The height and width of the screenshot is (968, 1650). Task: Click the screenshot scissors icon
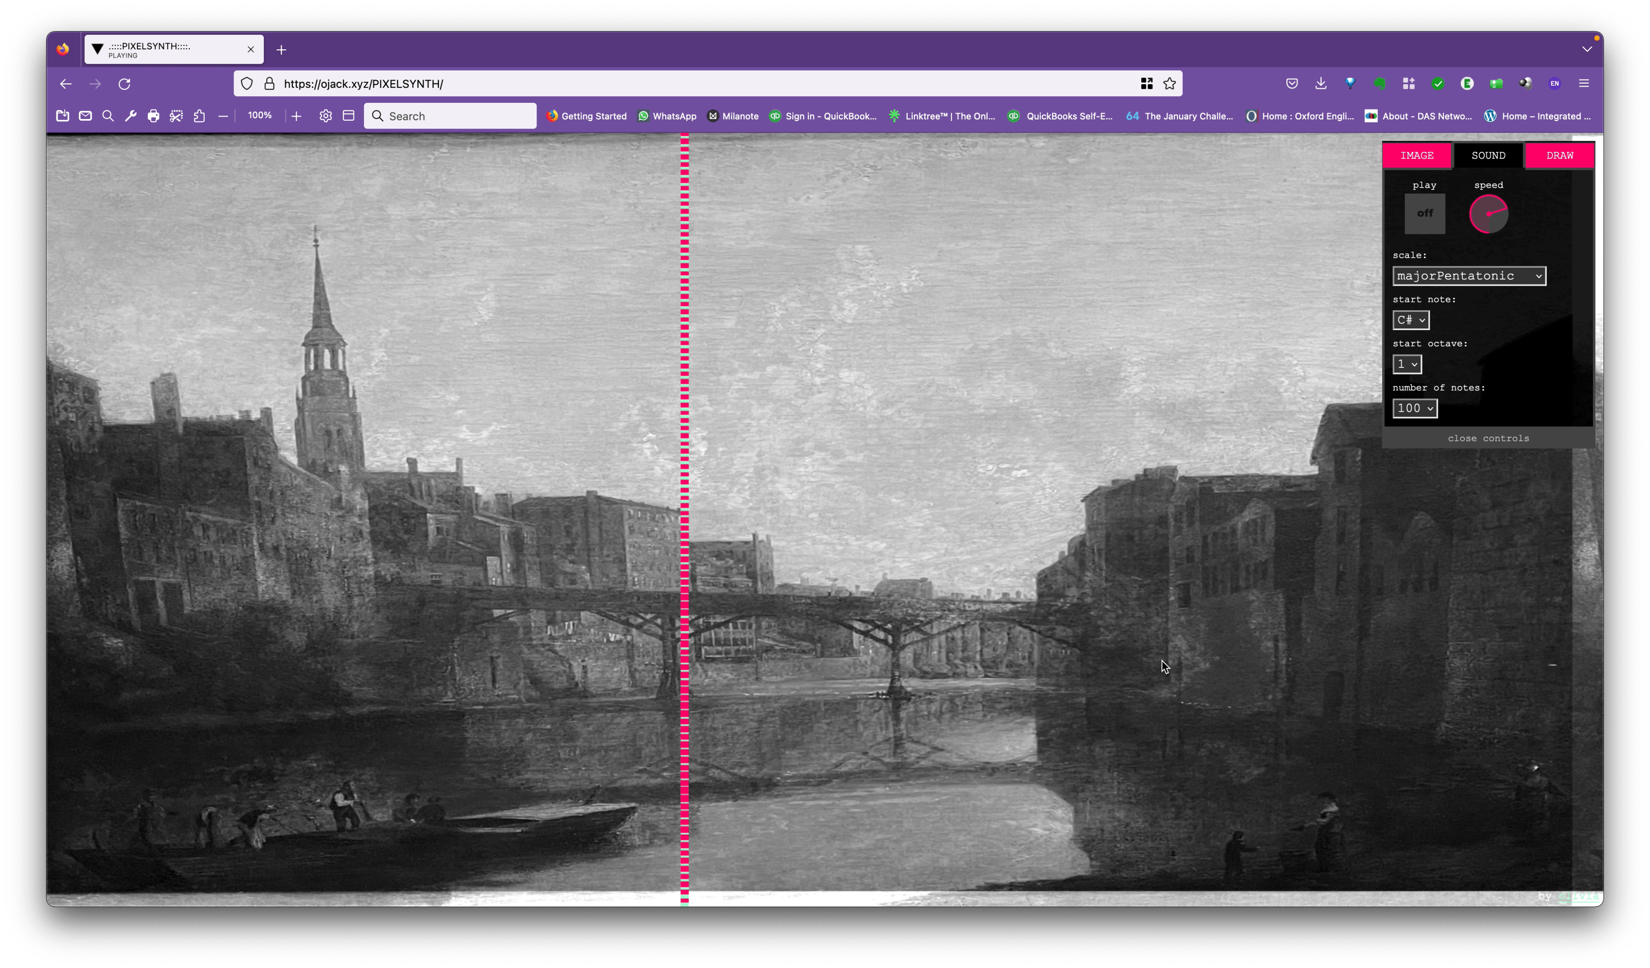coord(176,116)
